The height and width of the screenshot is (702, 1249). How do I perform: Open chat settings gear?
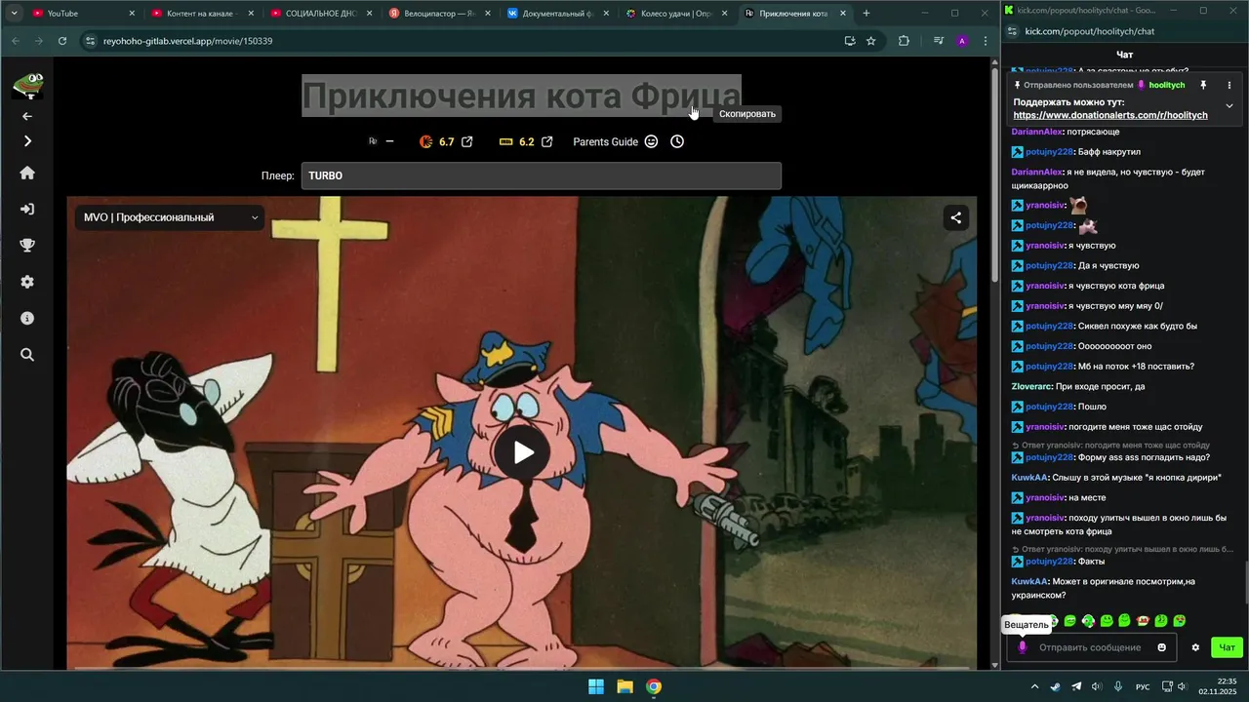(x=1195, y=647)
